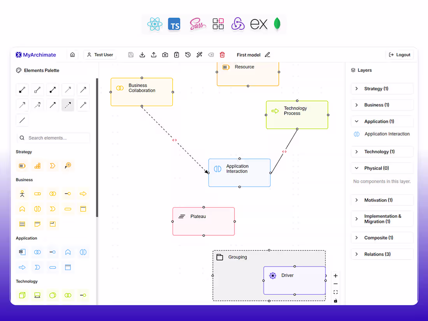
Task: Expand the Business (1) layer
Action: click(x=382, y=105)
